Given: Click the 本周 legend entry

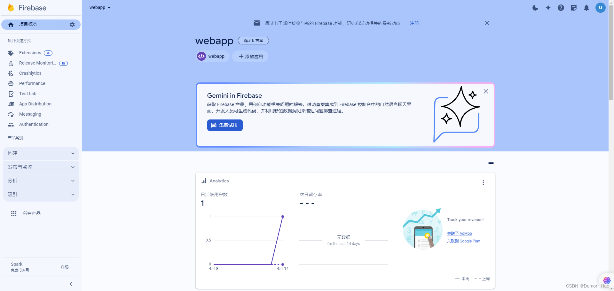Looking at the screenshot, I should 462,279.
